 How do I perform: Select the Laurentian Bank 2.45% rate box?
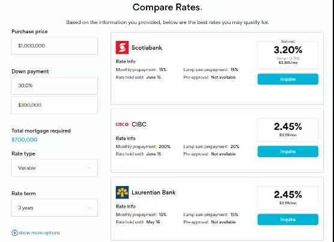click(288, 198)
